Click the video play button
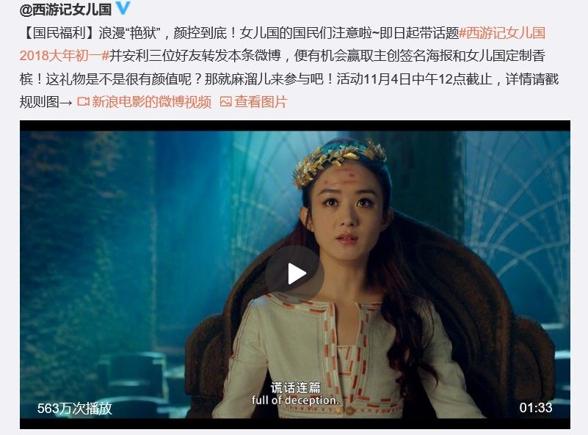 (295, 274)
